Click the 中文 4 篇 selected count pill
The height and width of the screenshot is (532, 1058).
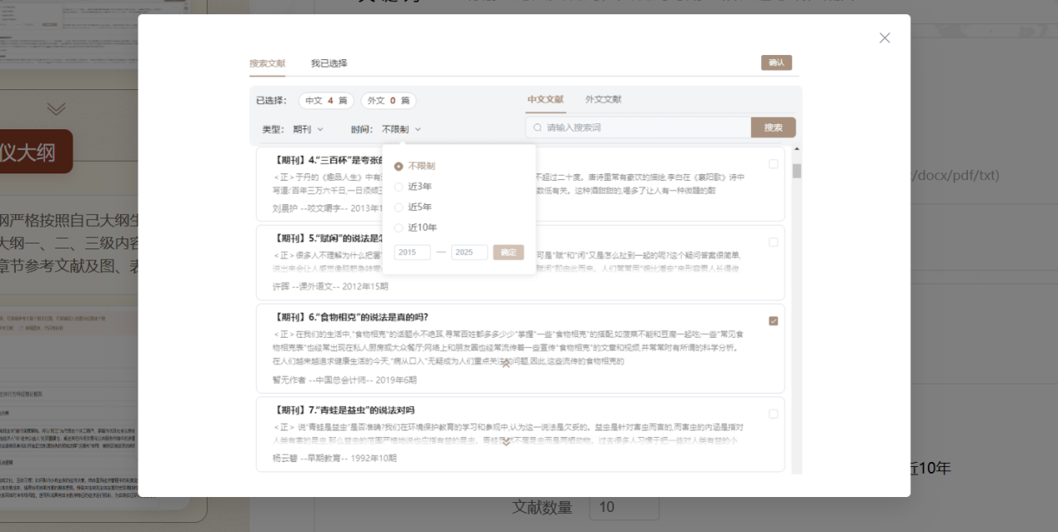[x=325, y=100]
